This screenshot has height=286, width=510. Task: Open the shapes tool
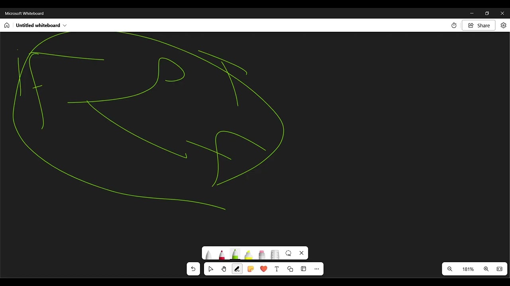point(290,269)
